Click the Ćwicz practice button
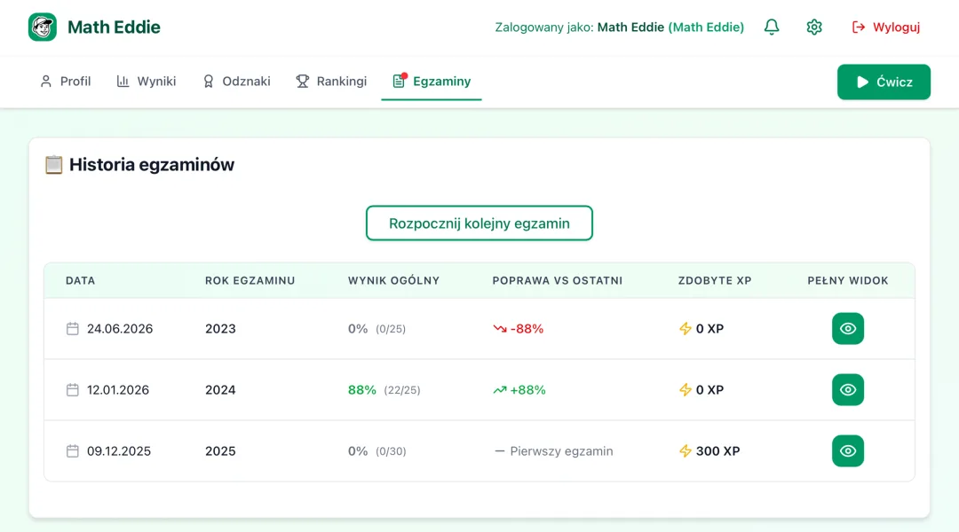This screenshot has height=532, width=959. pyautogui.click(x=884, y=82)
